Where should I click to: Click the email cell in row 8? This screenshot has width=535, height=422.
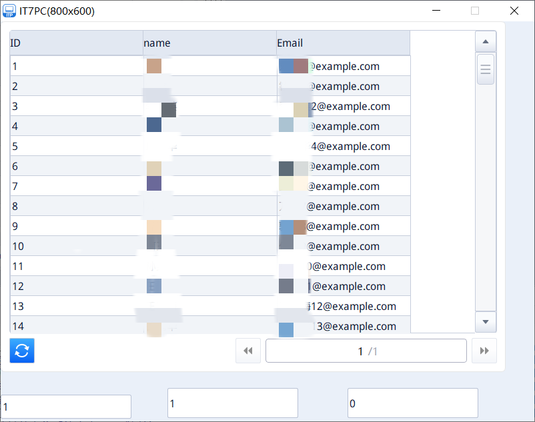point(344,206)
